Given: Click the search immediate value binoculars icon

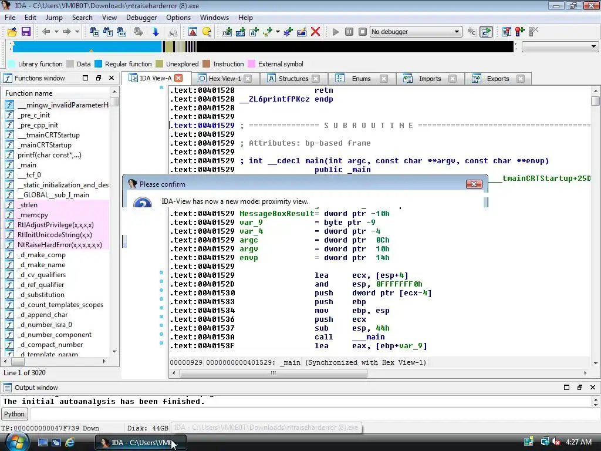Looking at the screenshot, I should click(x=94, y=32).
